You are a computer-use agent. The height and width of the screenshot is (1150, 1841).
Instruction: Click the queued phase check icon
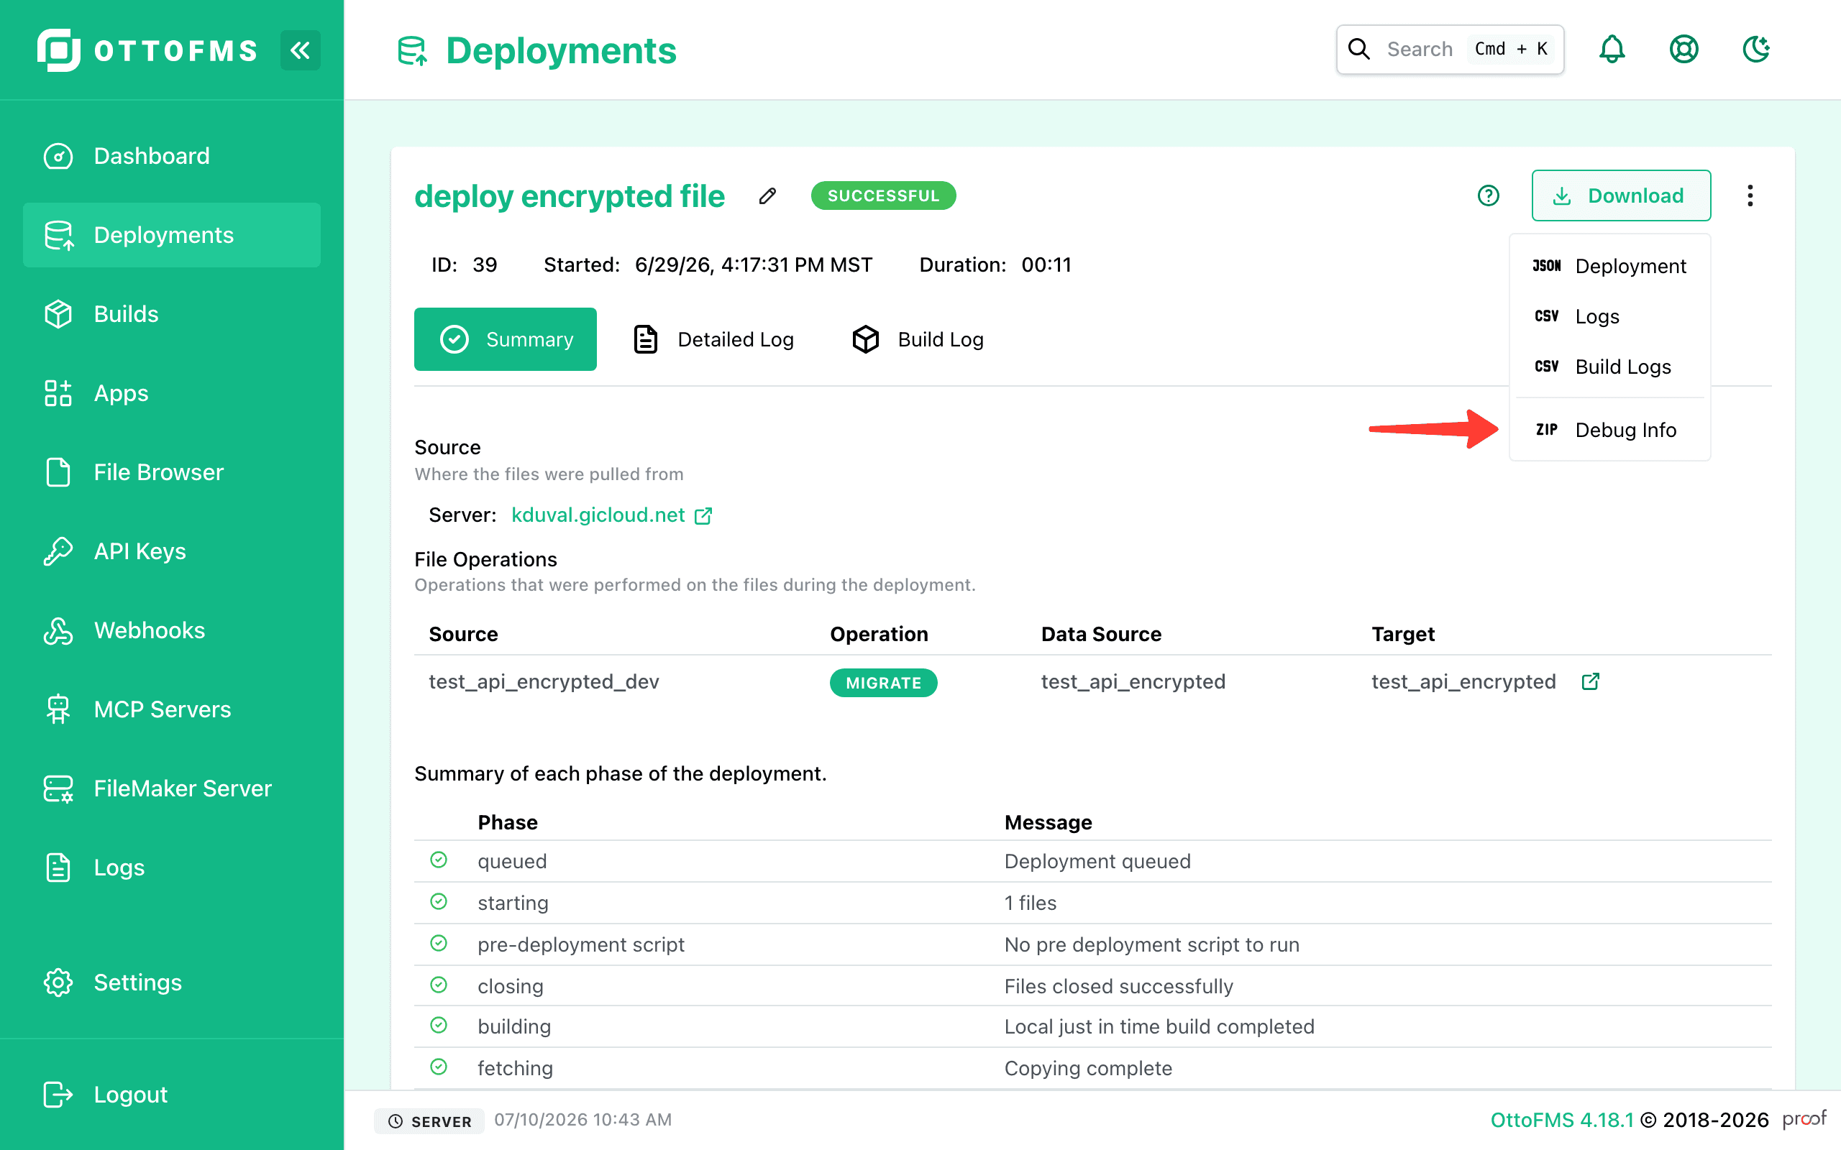pos(439,860)
